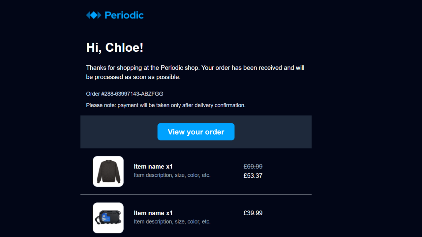This screenshot has width=422, height=237.
Task: Open the View your order button
Action: tap(196, 132)
